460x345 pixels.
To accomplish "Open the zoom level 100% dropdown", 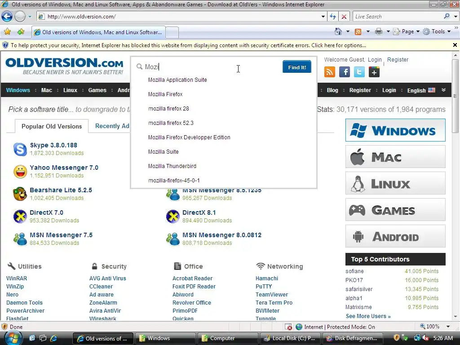I will pyautogui.click(x=448, y=326).
